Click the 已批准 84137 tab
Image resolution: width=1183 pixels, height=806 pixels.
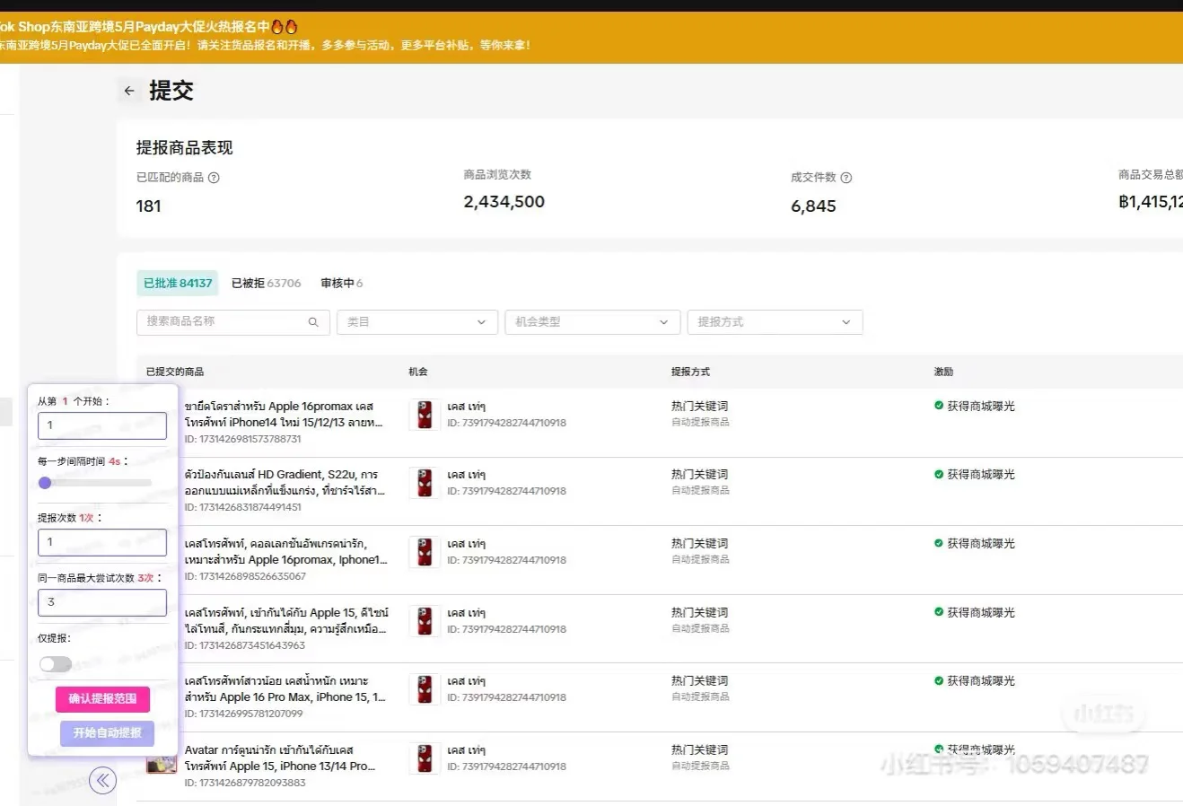tap(177, 282)
